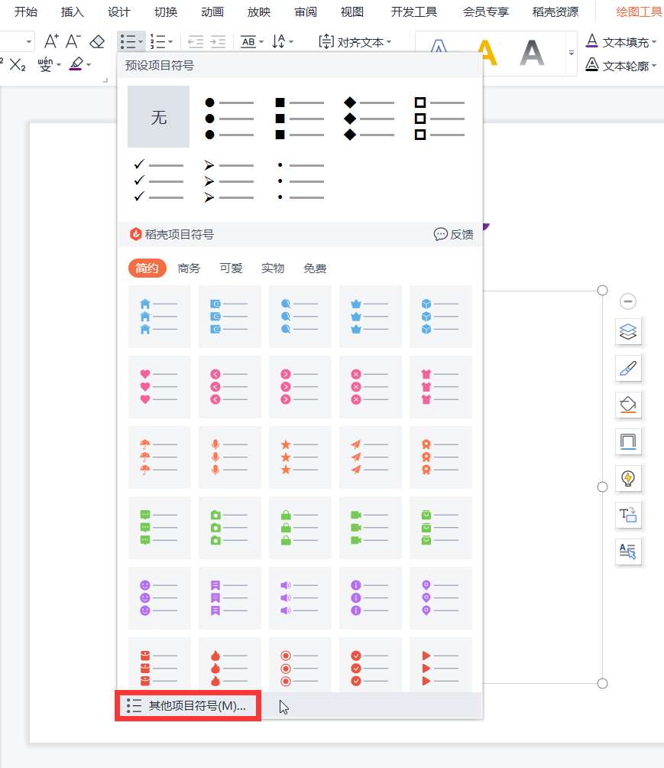
Task: Click the layers stack icon in side toolbar
Action: tap(628, 331)
